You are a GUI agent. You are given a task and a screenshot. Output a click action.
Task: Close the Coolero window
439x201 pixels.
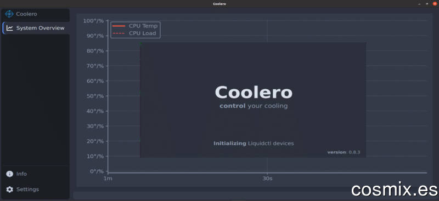pos(435,4)
